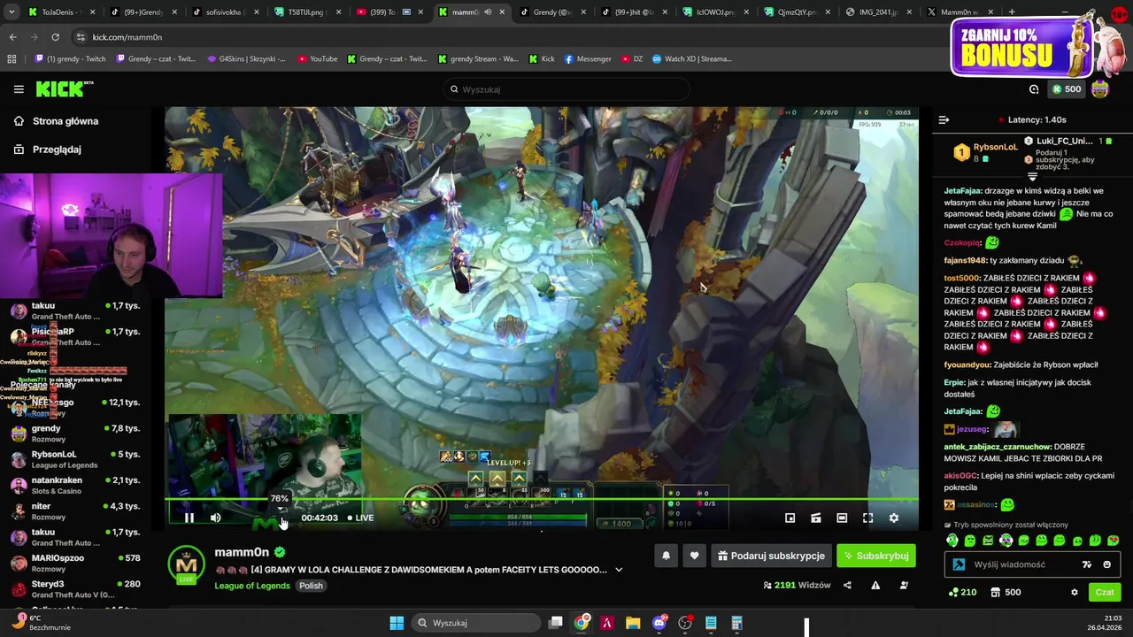This screenshot has height=637, width=1133.
Task: Open the YouTube bookmark
Action: click(318, 58)
